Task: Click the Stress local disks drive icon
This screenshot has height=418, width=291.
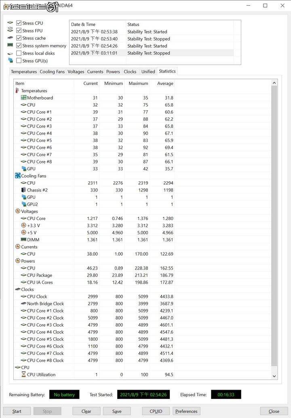Action: point(10,53)
